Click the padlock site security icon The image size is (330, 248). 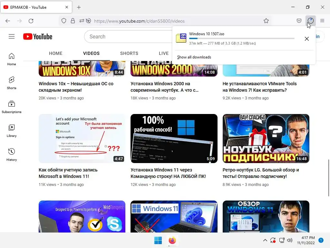73,21
